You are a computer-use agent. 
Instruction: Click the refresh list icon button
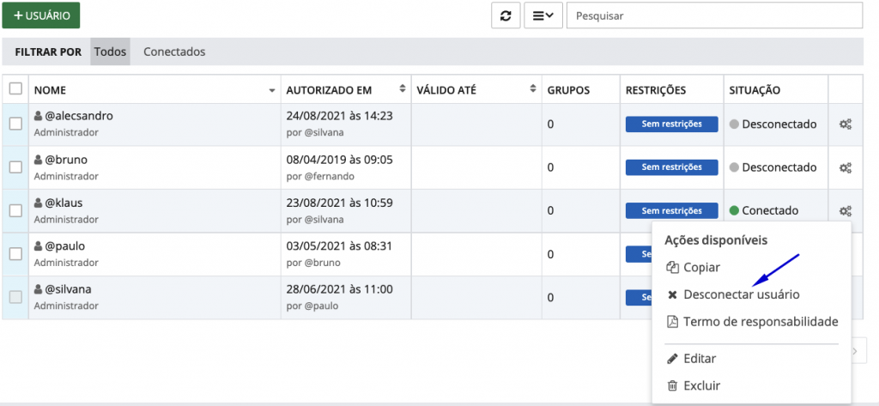(x=506, y=15)
